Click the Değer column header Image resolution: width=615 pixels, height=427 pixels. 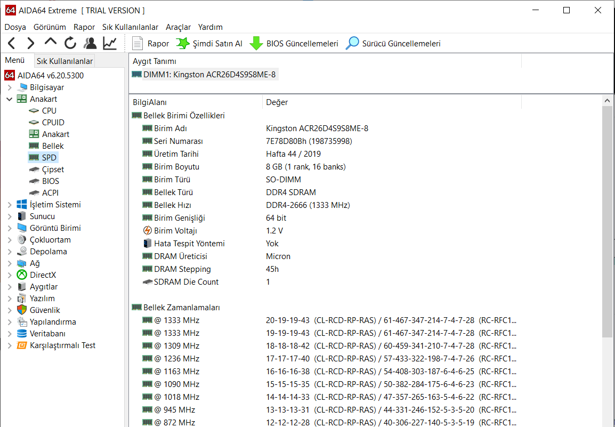[x=392, y=102]
